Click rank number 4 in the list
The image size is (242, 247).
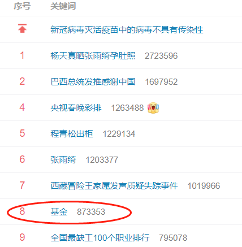tap(22, 107)
